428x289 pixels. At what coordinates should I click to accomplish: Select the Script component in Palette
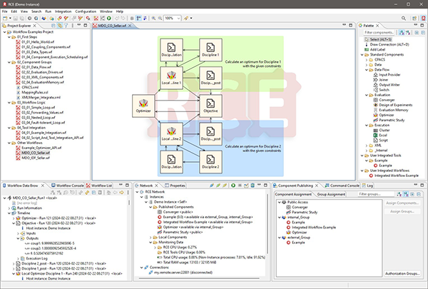(380, 140)
